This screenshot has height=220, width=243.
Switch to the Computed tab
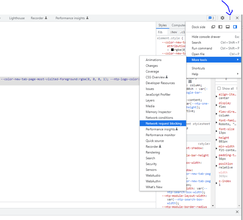[x=178, y=25]
